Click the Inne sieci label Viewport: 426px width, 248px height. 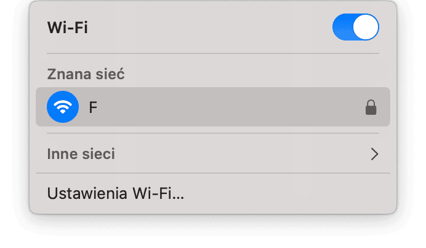[81, 153]
